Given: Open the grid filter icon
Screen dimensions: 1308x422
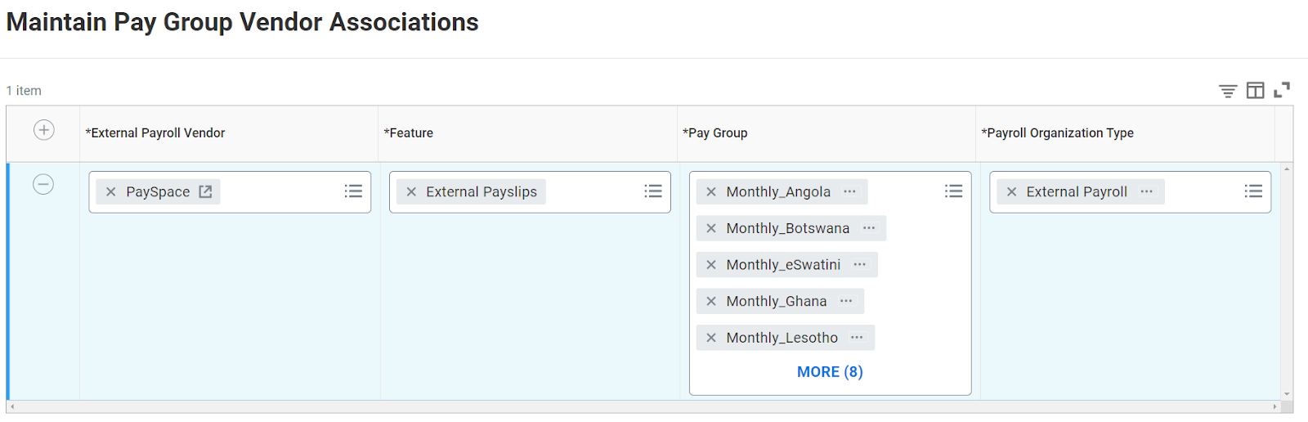Looking at the screenshot, I should 1228,91.
